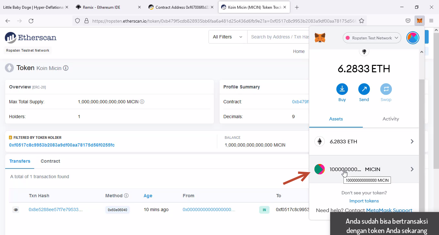Toggle the eye icon on the transaction row
Image resolution: width=439 pixels, height=235 pixels.
16,210
